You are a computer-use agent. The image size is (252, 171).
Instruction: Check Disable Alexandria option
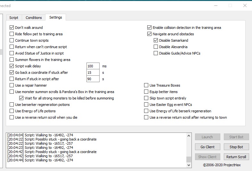point(156,47)
